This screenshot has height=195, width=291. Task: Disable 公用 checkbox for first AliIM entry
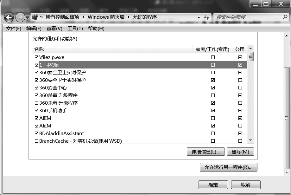[240, 118]
